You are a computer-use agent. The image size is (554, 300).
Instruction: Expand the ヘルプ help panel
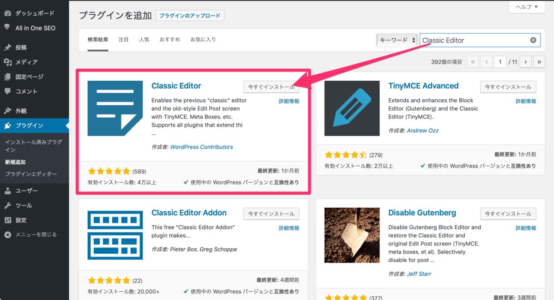pyautogui.click(x=527, y=7)
